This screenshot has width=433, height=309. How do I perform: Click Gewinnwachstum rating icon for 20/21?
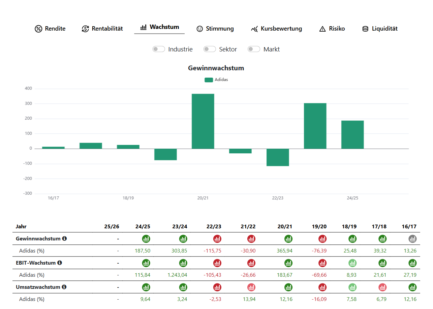coord(288,239)
